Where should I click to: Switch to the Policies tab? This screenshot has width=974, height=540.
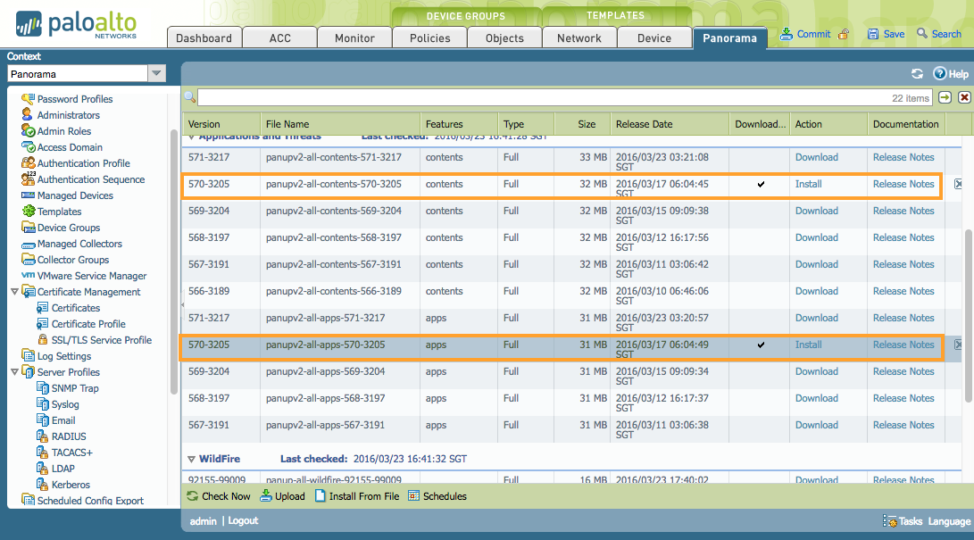[429, 38]
